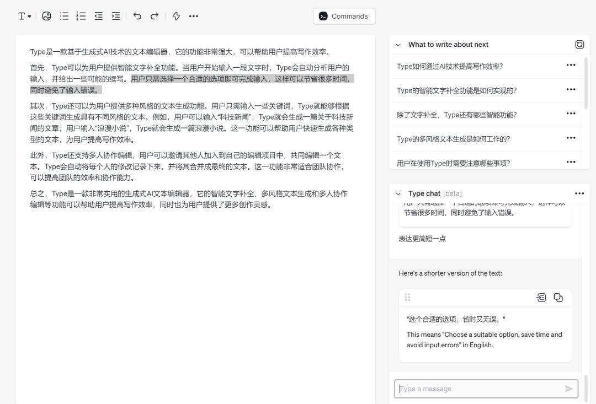The height and width of the screenshot is (404, 596).
Task: Click the insert image icon
Action: tap(46, 16)
